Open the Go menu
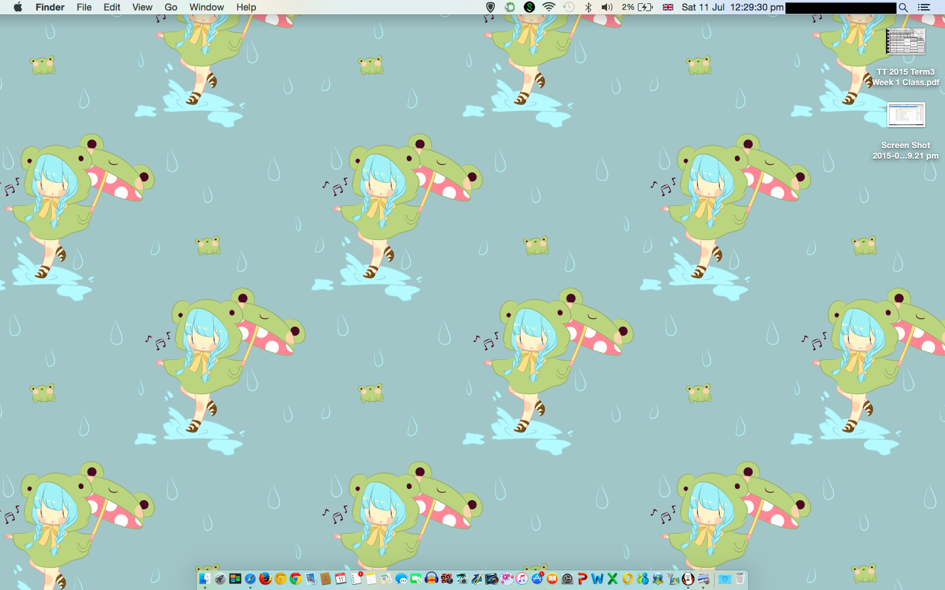This screenshot has height=590, width=945. coord(171,7)
